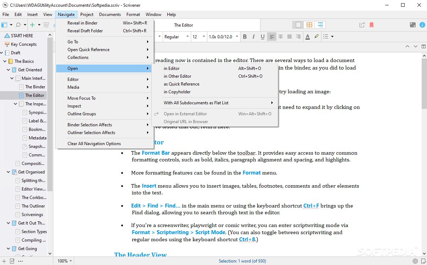Click the Edit > Find > Find... link

coord(156,205)
